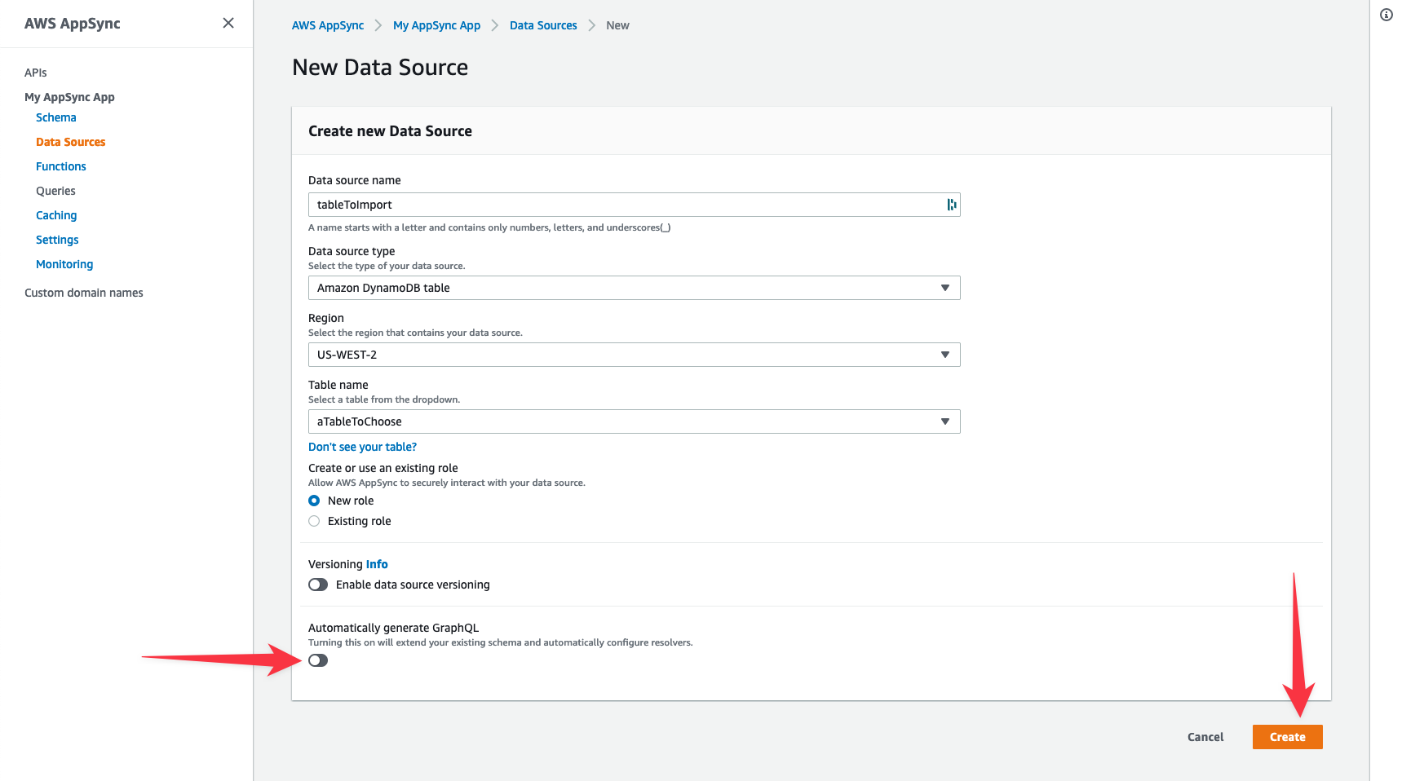Click the Cancel button
Screen dimensions: 1402x781
coord(1205,737)
